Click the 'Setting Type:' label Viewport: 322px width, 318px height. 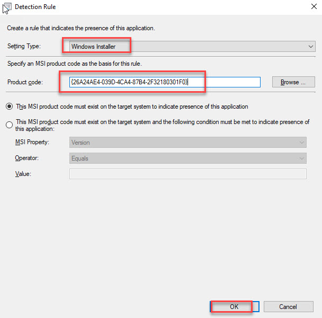[24, 47]
